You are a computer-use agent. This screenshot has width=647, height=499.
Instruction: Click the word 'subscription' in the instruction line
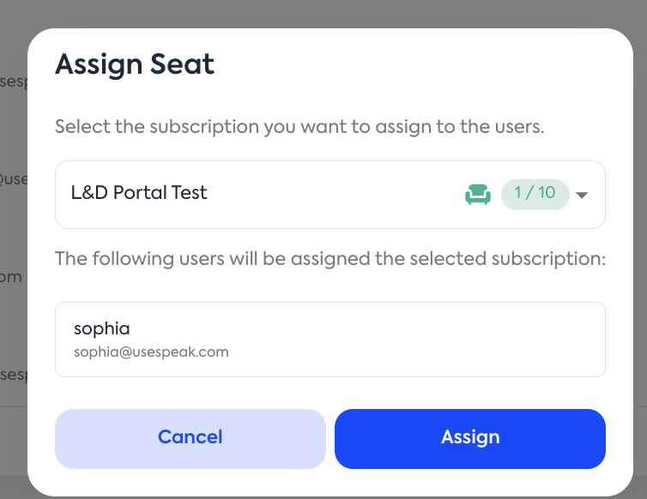(x=203, y=127)
